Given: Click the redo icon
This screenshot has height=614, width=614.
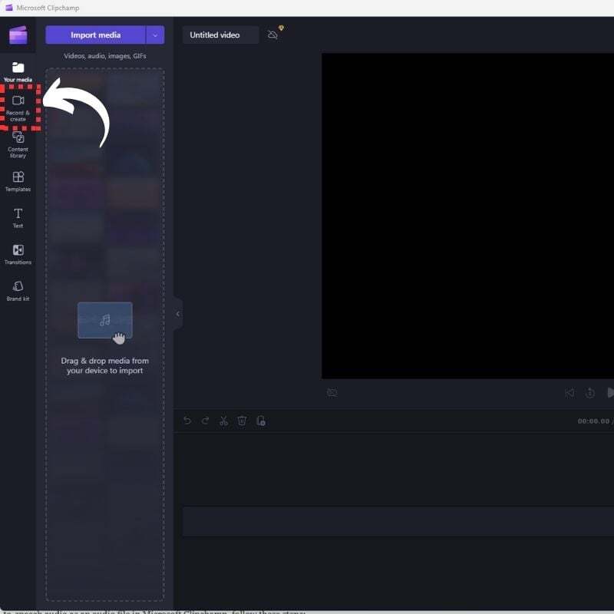Looking at the screenshot, I should click(205, 421).
